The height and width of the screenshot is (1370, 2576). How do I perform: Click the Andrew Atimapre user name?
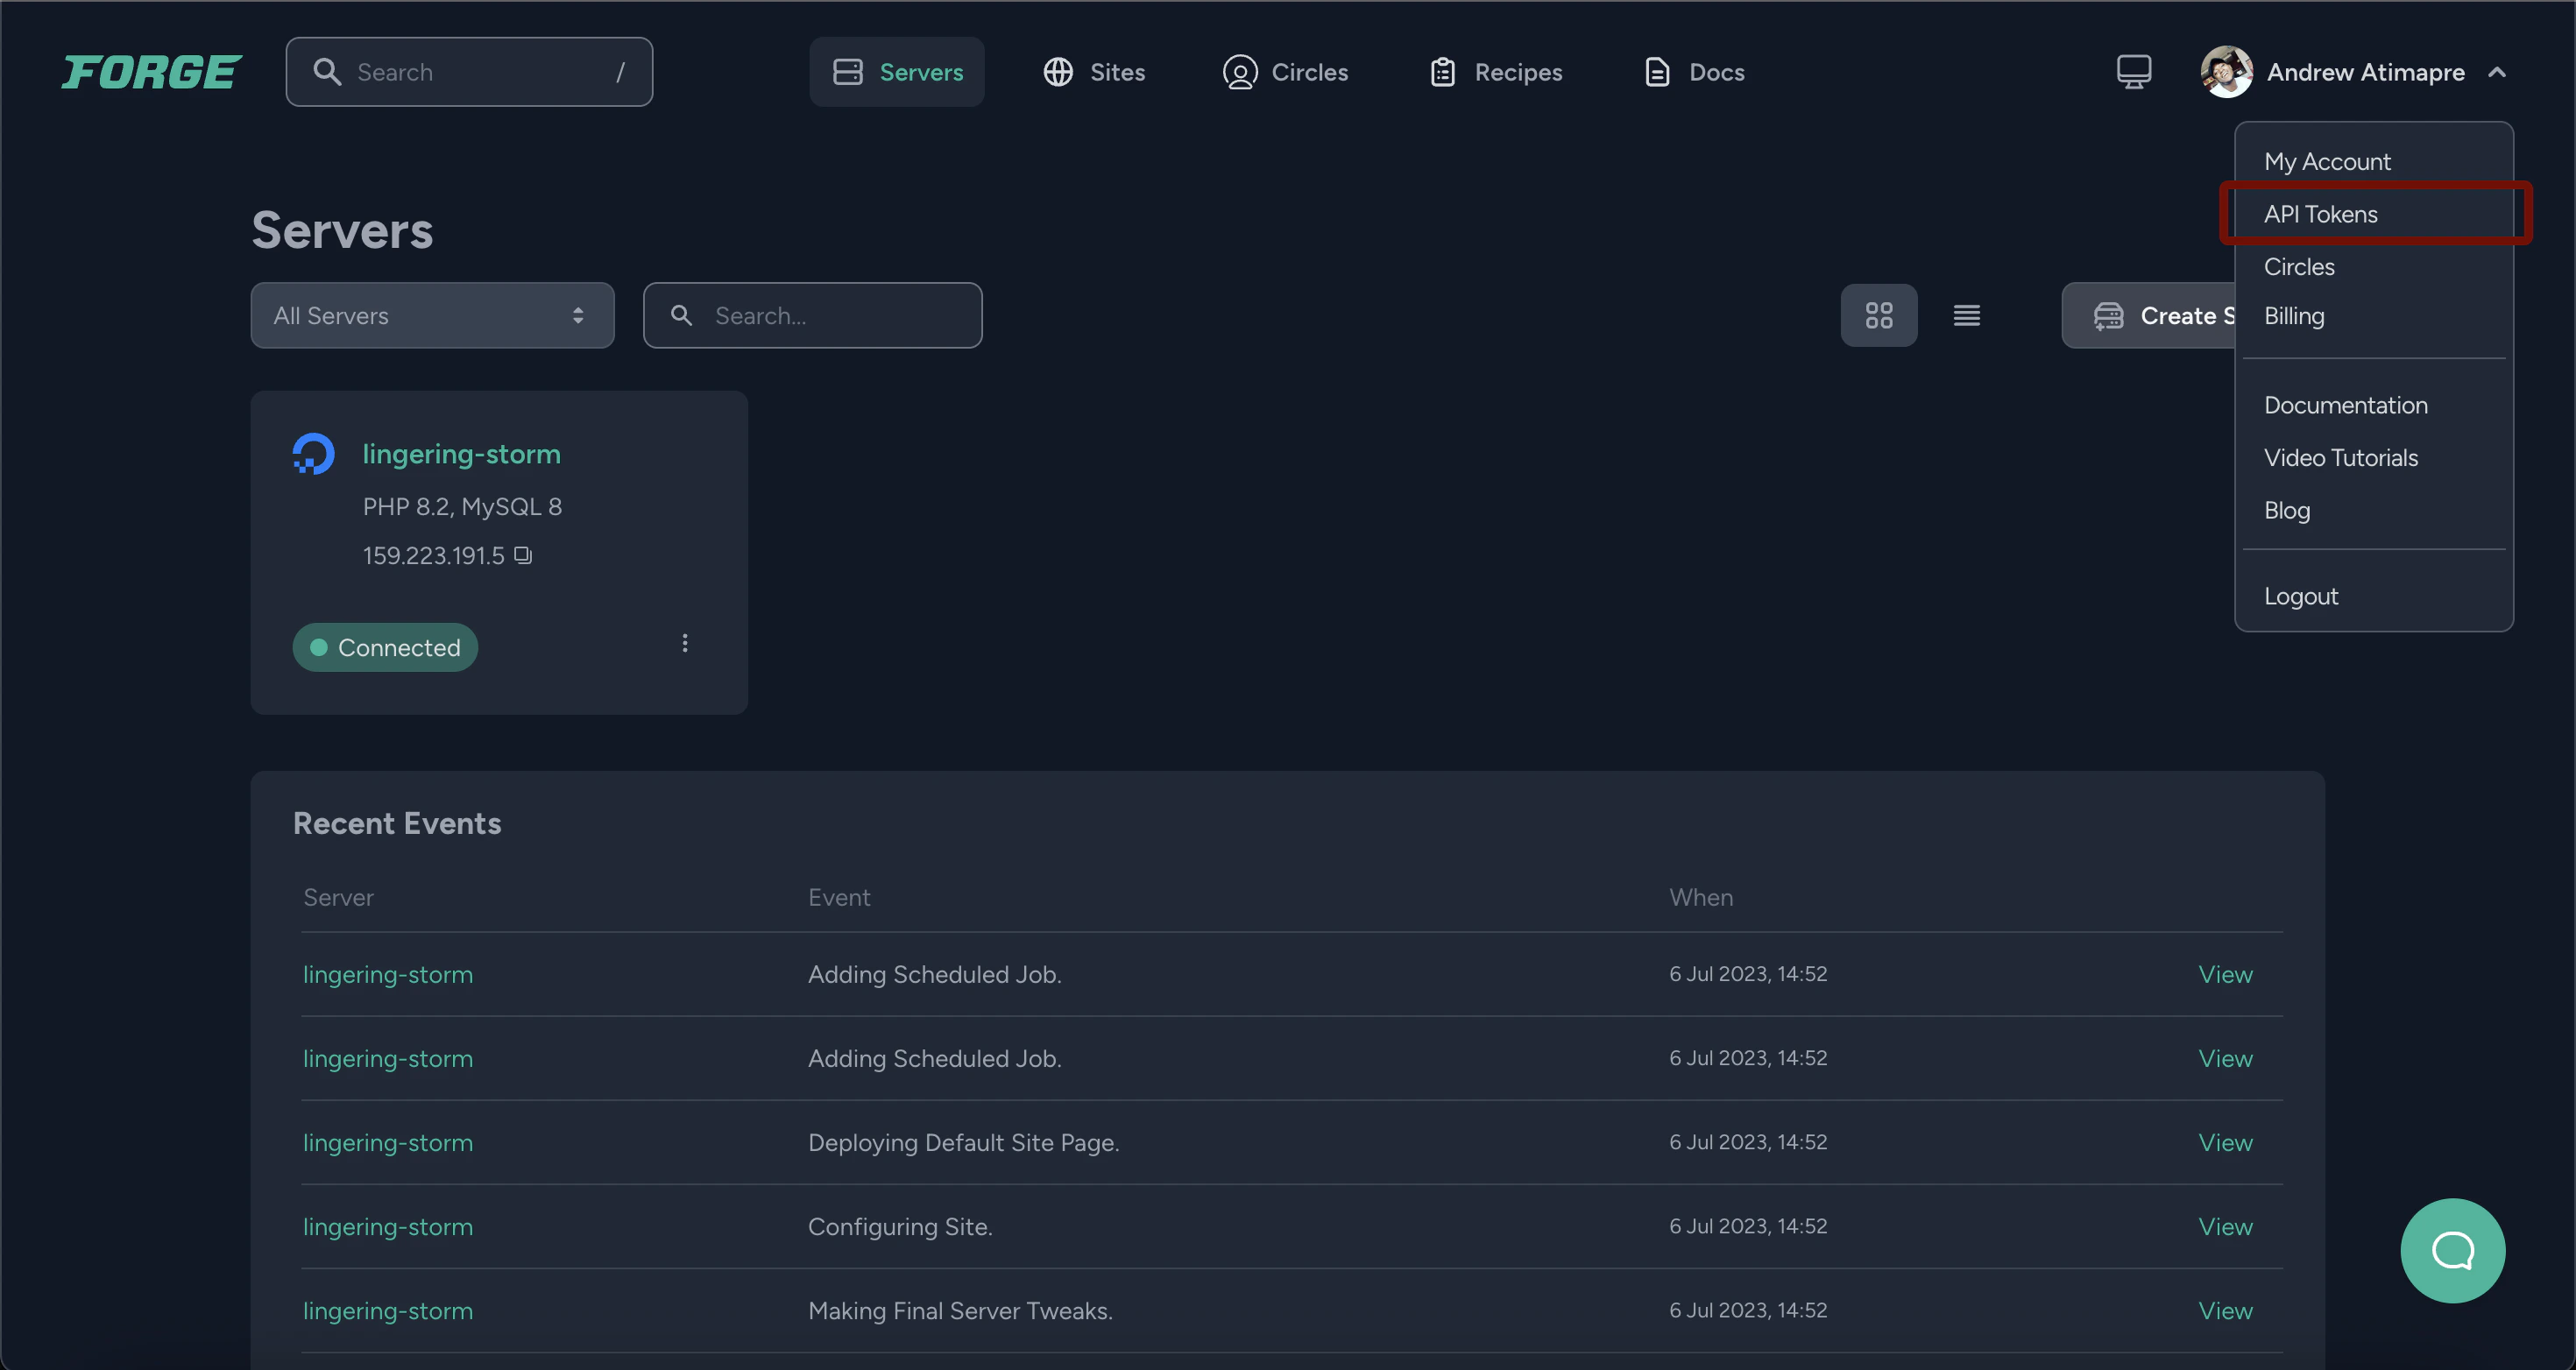tap(2365, 72)
